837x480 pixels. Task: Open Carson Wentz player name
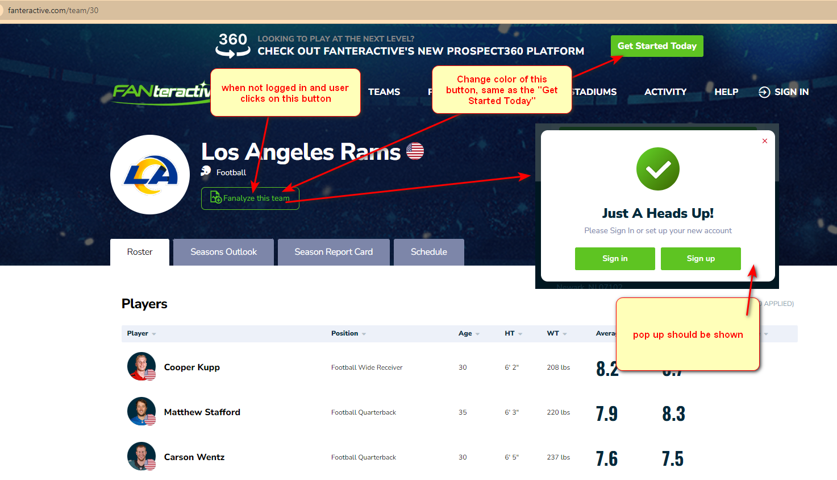pos(194,457)
